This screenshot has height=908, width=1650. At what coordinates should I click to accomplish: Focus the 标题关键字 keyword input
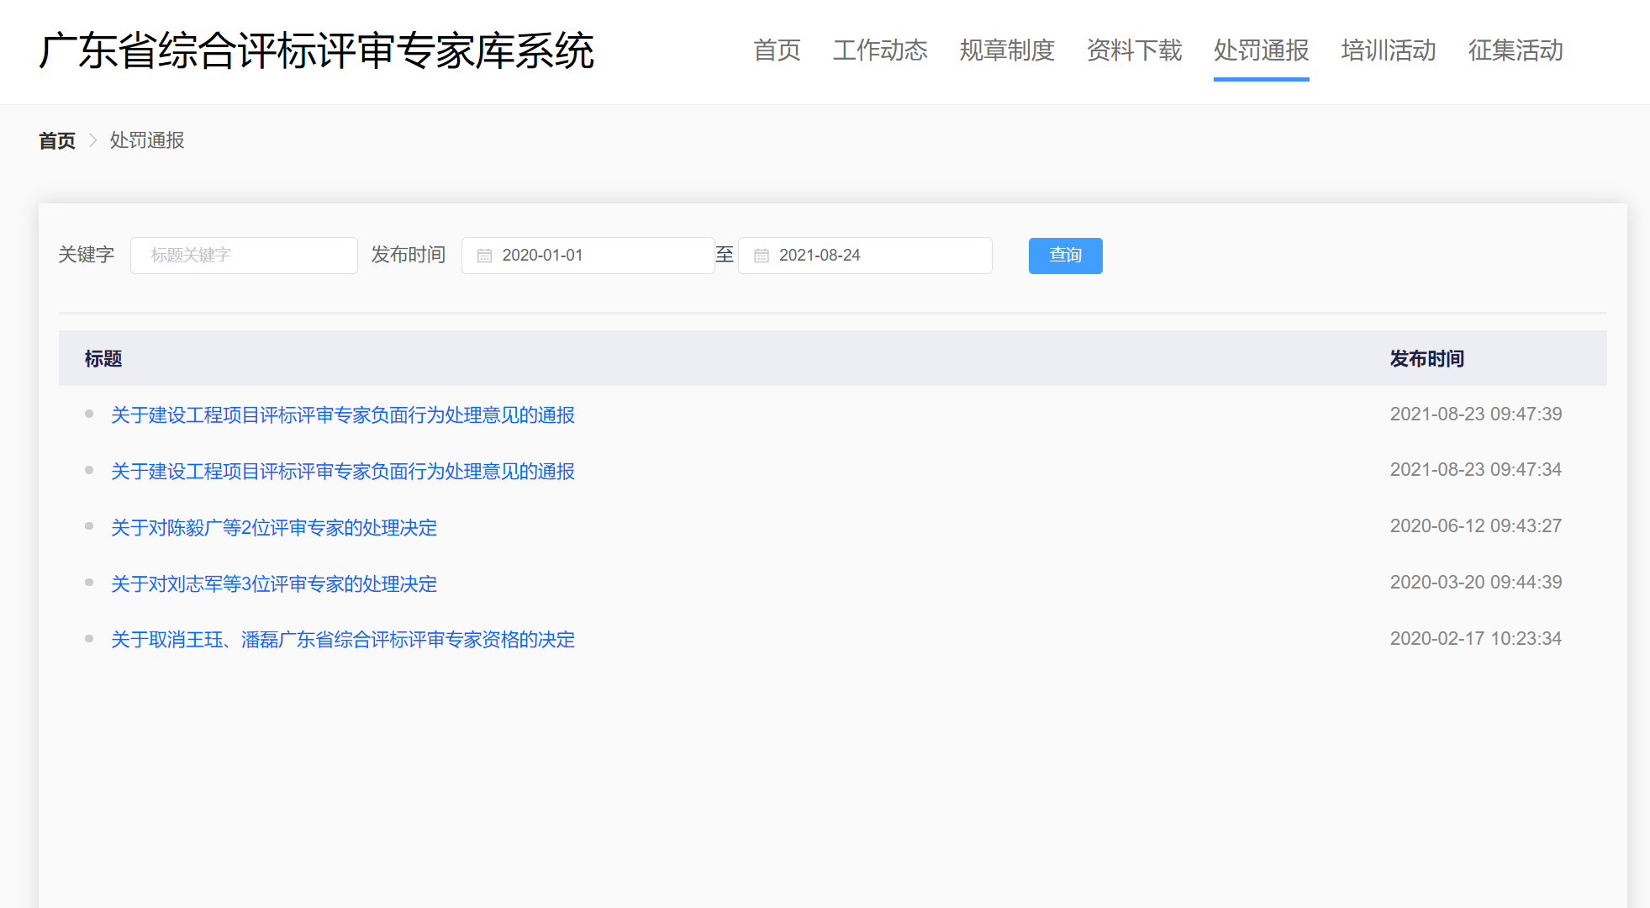pos(244,256)
